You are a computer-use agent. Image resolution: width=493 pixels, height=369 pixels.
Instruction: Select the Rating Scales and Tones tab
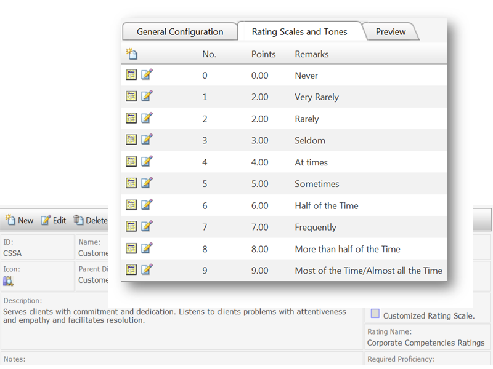tap(299, 32)
